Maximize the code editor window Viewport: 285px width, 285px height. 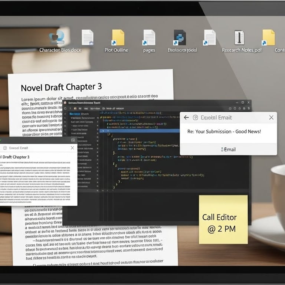click(x=243, y=102)
